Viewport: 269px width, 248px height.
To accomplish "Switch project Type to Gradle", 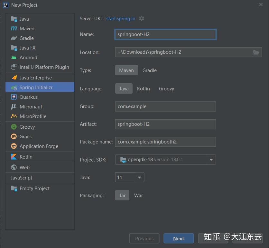I will tap(149, 70).
